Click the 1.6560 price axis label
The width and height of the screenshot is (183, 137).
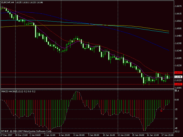(178, 21)
